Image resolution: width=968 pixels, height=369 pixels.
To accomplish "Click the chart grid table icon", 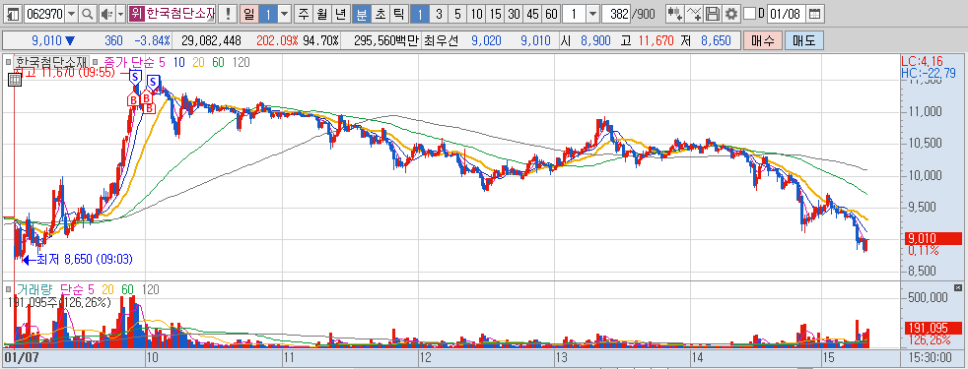I will click(14, 79).
